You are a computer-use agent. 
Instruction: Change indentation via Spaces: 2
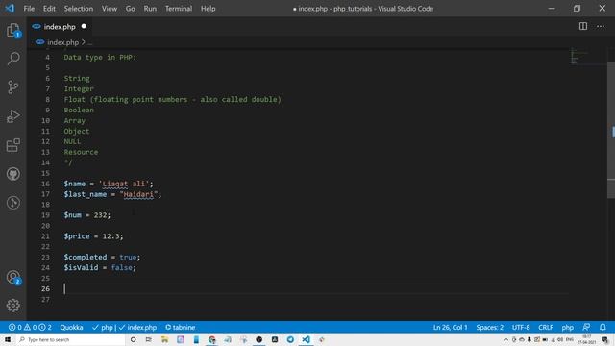pos(489,327)
